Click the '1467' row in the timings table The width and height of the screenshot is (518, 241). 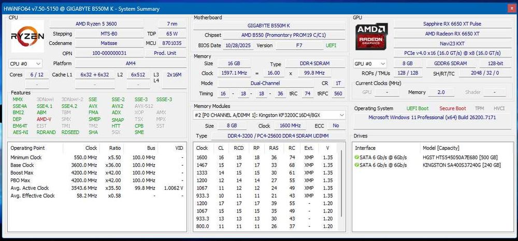(x=266, y=165)
